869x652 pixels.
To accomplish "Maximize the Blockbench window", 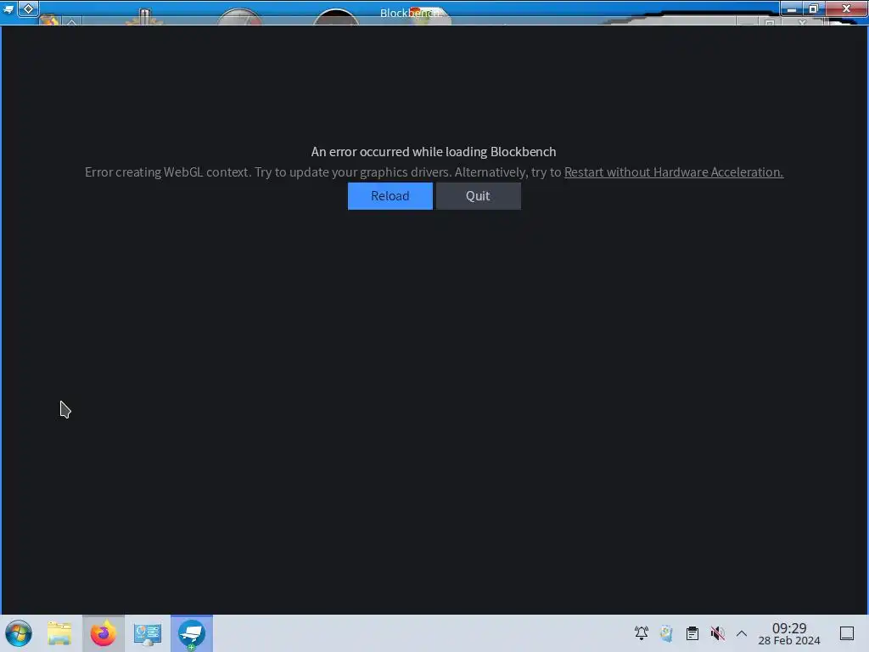I will 814,8.
